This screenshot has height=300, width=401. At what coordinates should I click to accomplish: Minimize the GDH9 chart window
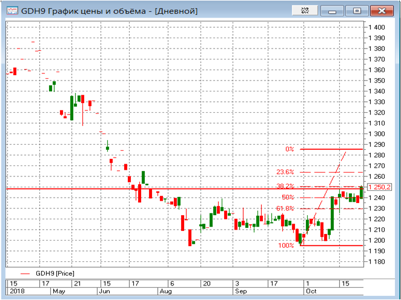point(332,10)
